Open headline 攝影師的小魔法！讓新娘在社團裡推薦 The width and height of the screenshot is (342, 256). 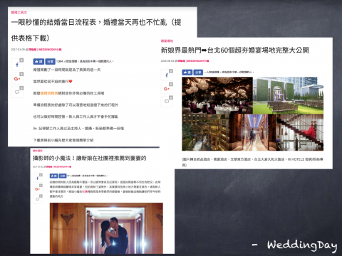tap(89, 158)
